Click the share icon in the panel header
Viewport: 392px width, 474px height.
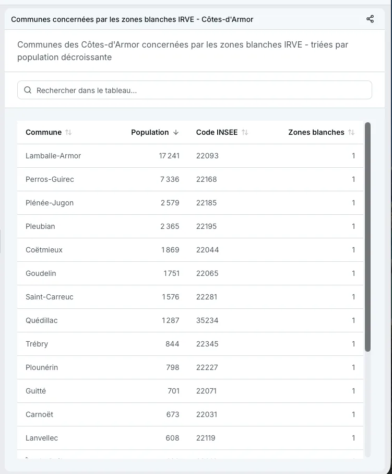coord(370,19)
